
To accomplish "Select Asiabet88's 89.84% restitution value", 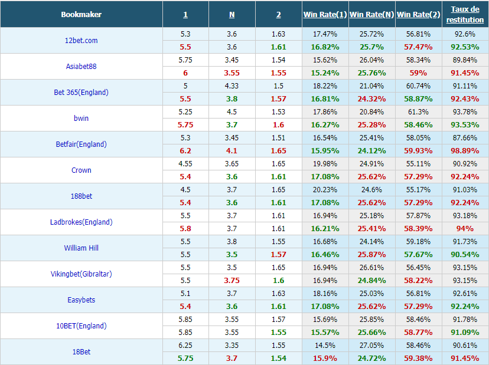I will pyautogui.click(x=465, y=60).
